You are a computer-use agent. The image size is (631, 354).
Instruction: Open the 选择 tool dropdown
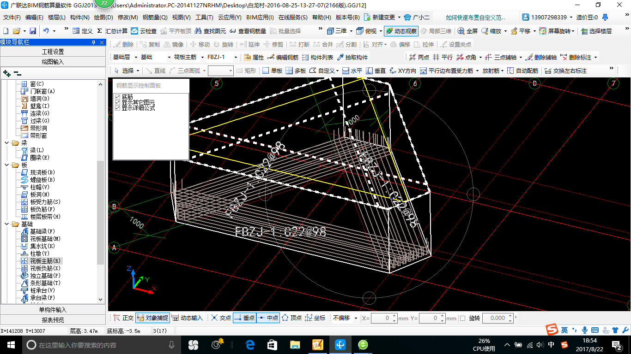click(137, 71)
